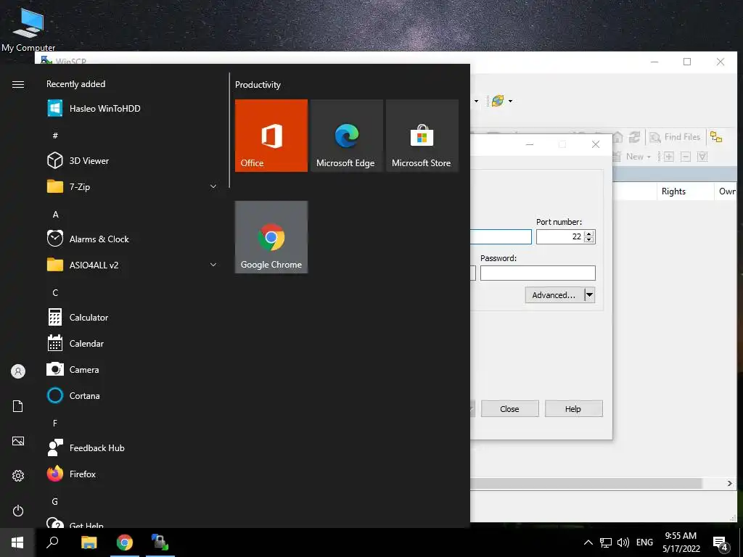743x557 pixels.
Task: Open Hasleo WinToHDD from Recently added
Action: (x=133, y=109)
